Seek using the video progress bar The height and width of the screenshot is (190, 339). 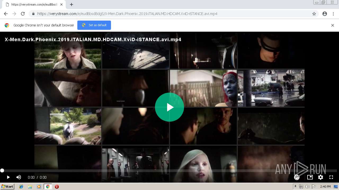[x=169, y=171]
